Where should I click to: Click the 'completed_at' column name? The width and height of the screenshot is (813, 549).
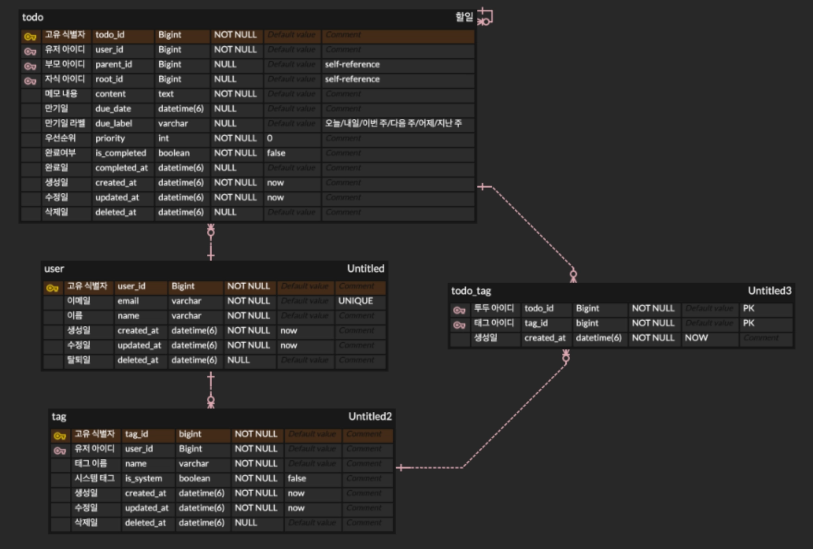122,168
